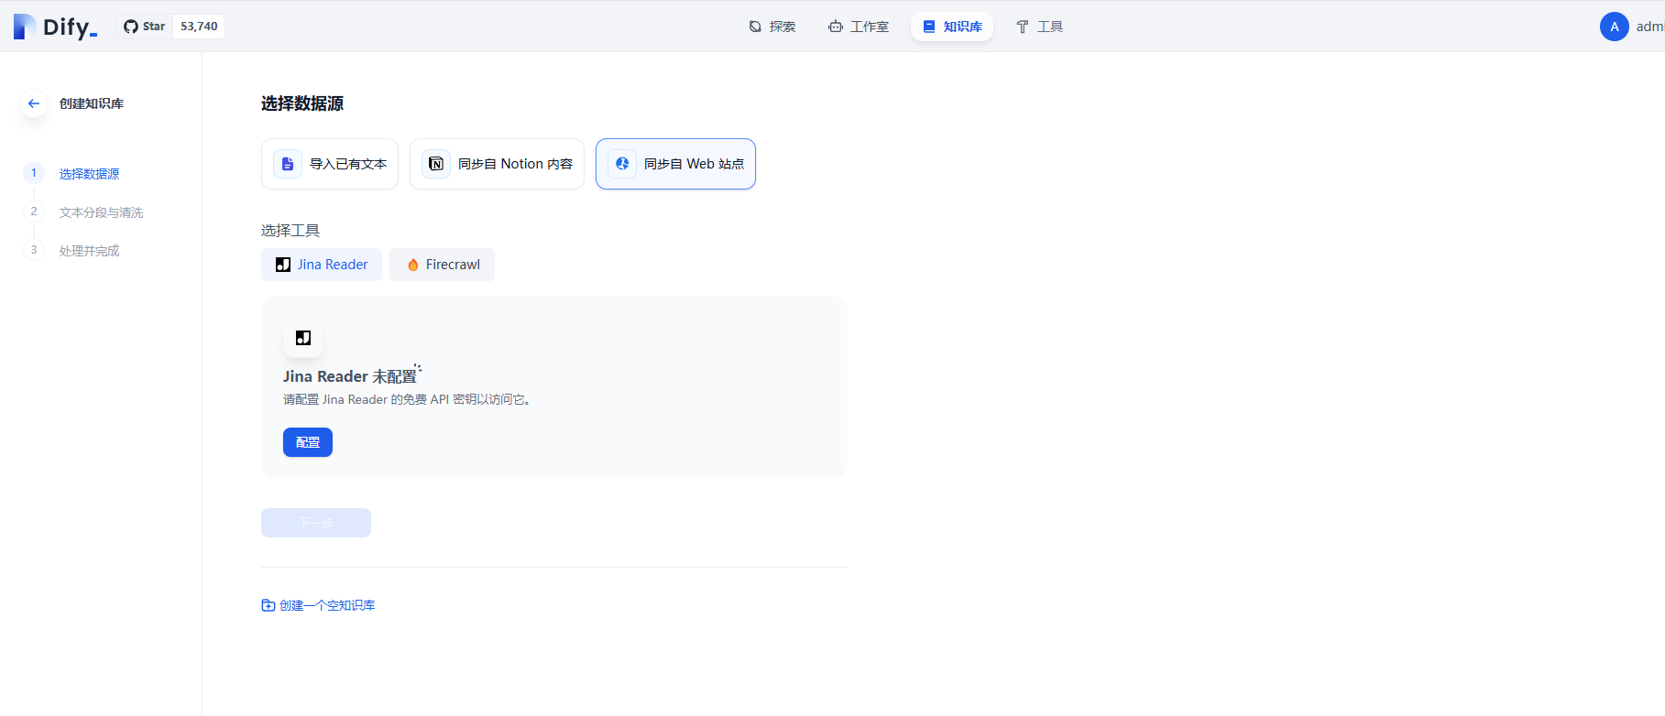Click step 2 文本分段与清洗
Viewport: 1665px width, 716px height.
click(101, 212)
